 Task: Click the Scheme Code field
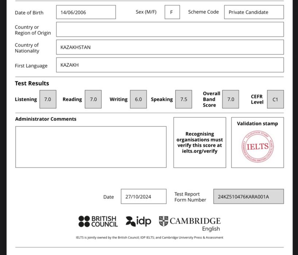(254, 12)
